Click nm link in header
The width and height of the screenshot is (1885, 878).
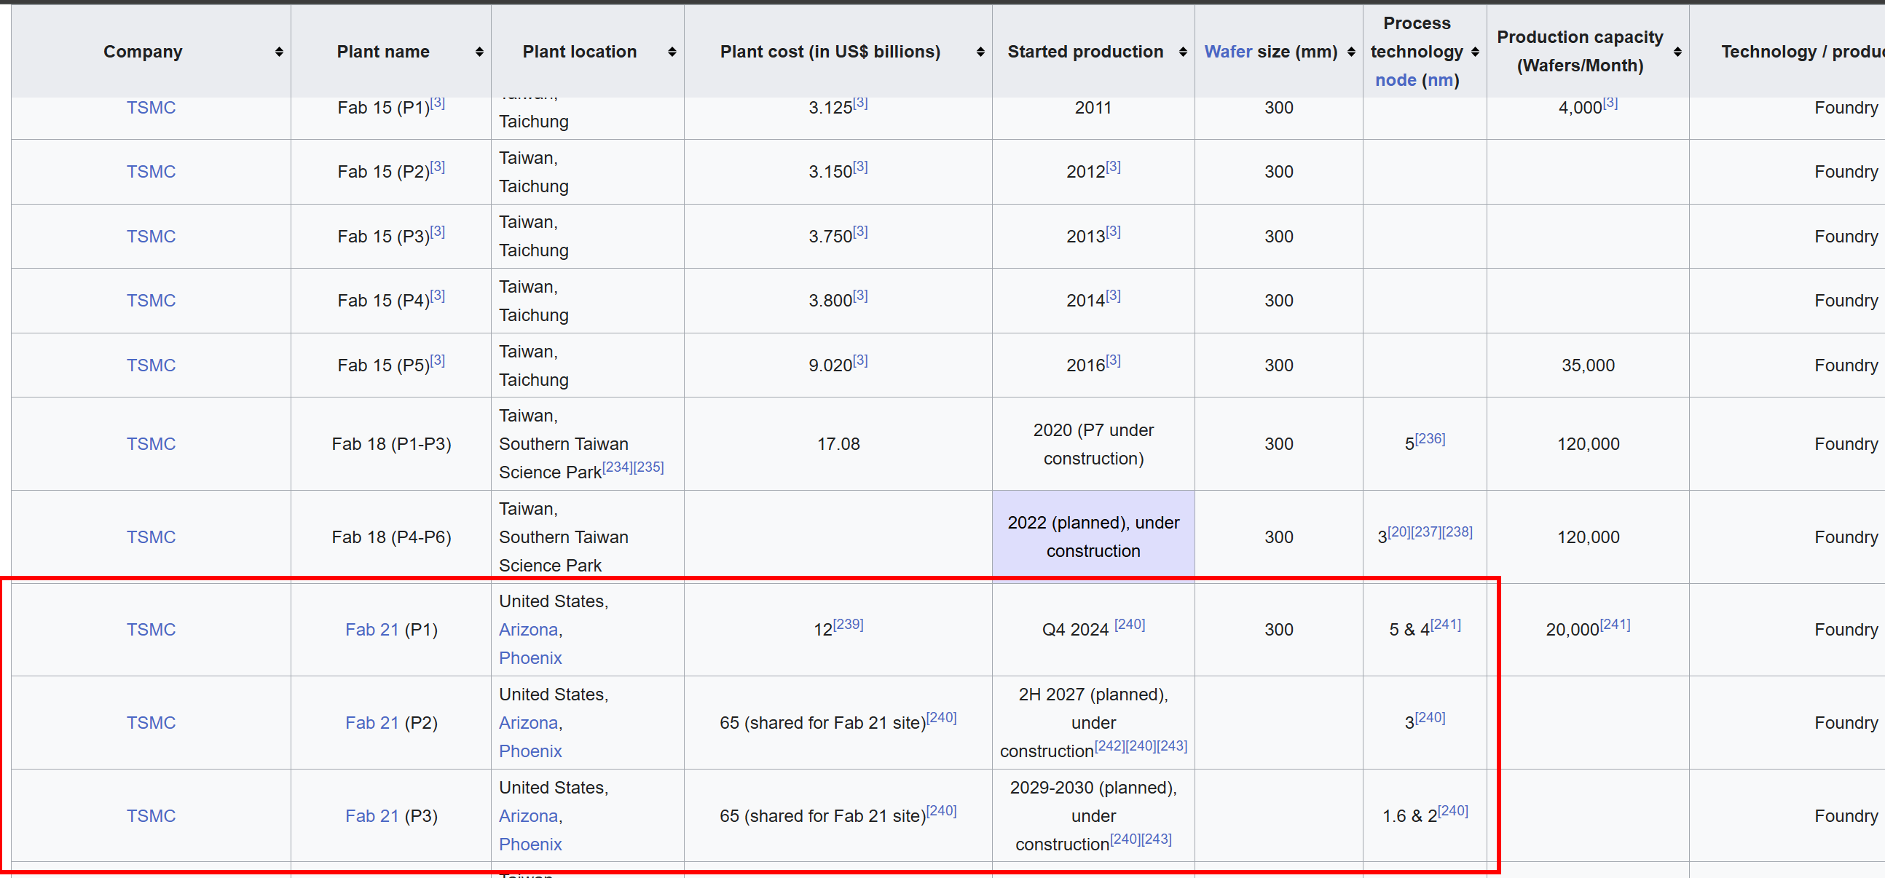1440,81
